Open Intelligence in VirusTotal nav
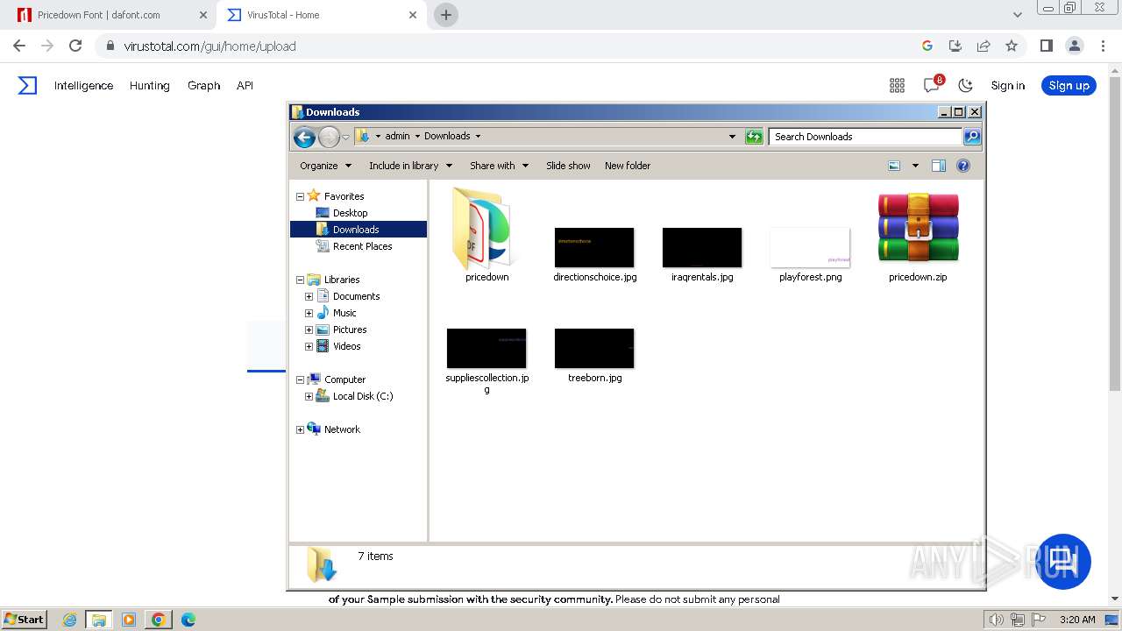Viewport: 1122px width, 631px height. pyautogui.click(x=83, y=85)
